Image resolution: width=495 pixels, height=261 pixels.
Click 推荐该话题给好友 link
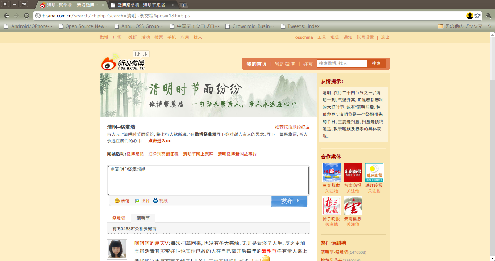(292, 127)
